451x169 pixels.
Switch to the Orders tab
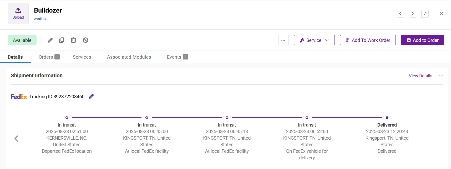(x=49, y=57)
